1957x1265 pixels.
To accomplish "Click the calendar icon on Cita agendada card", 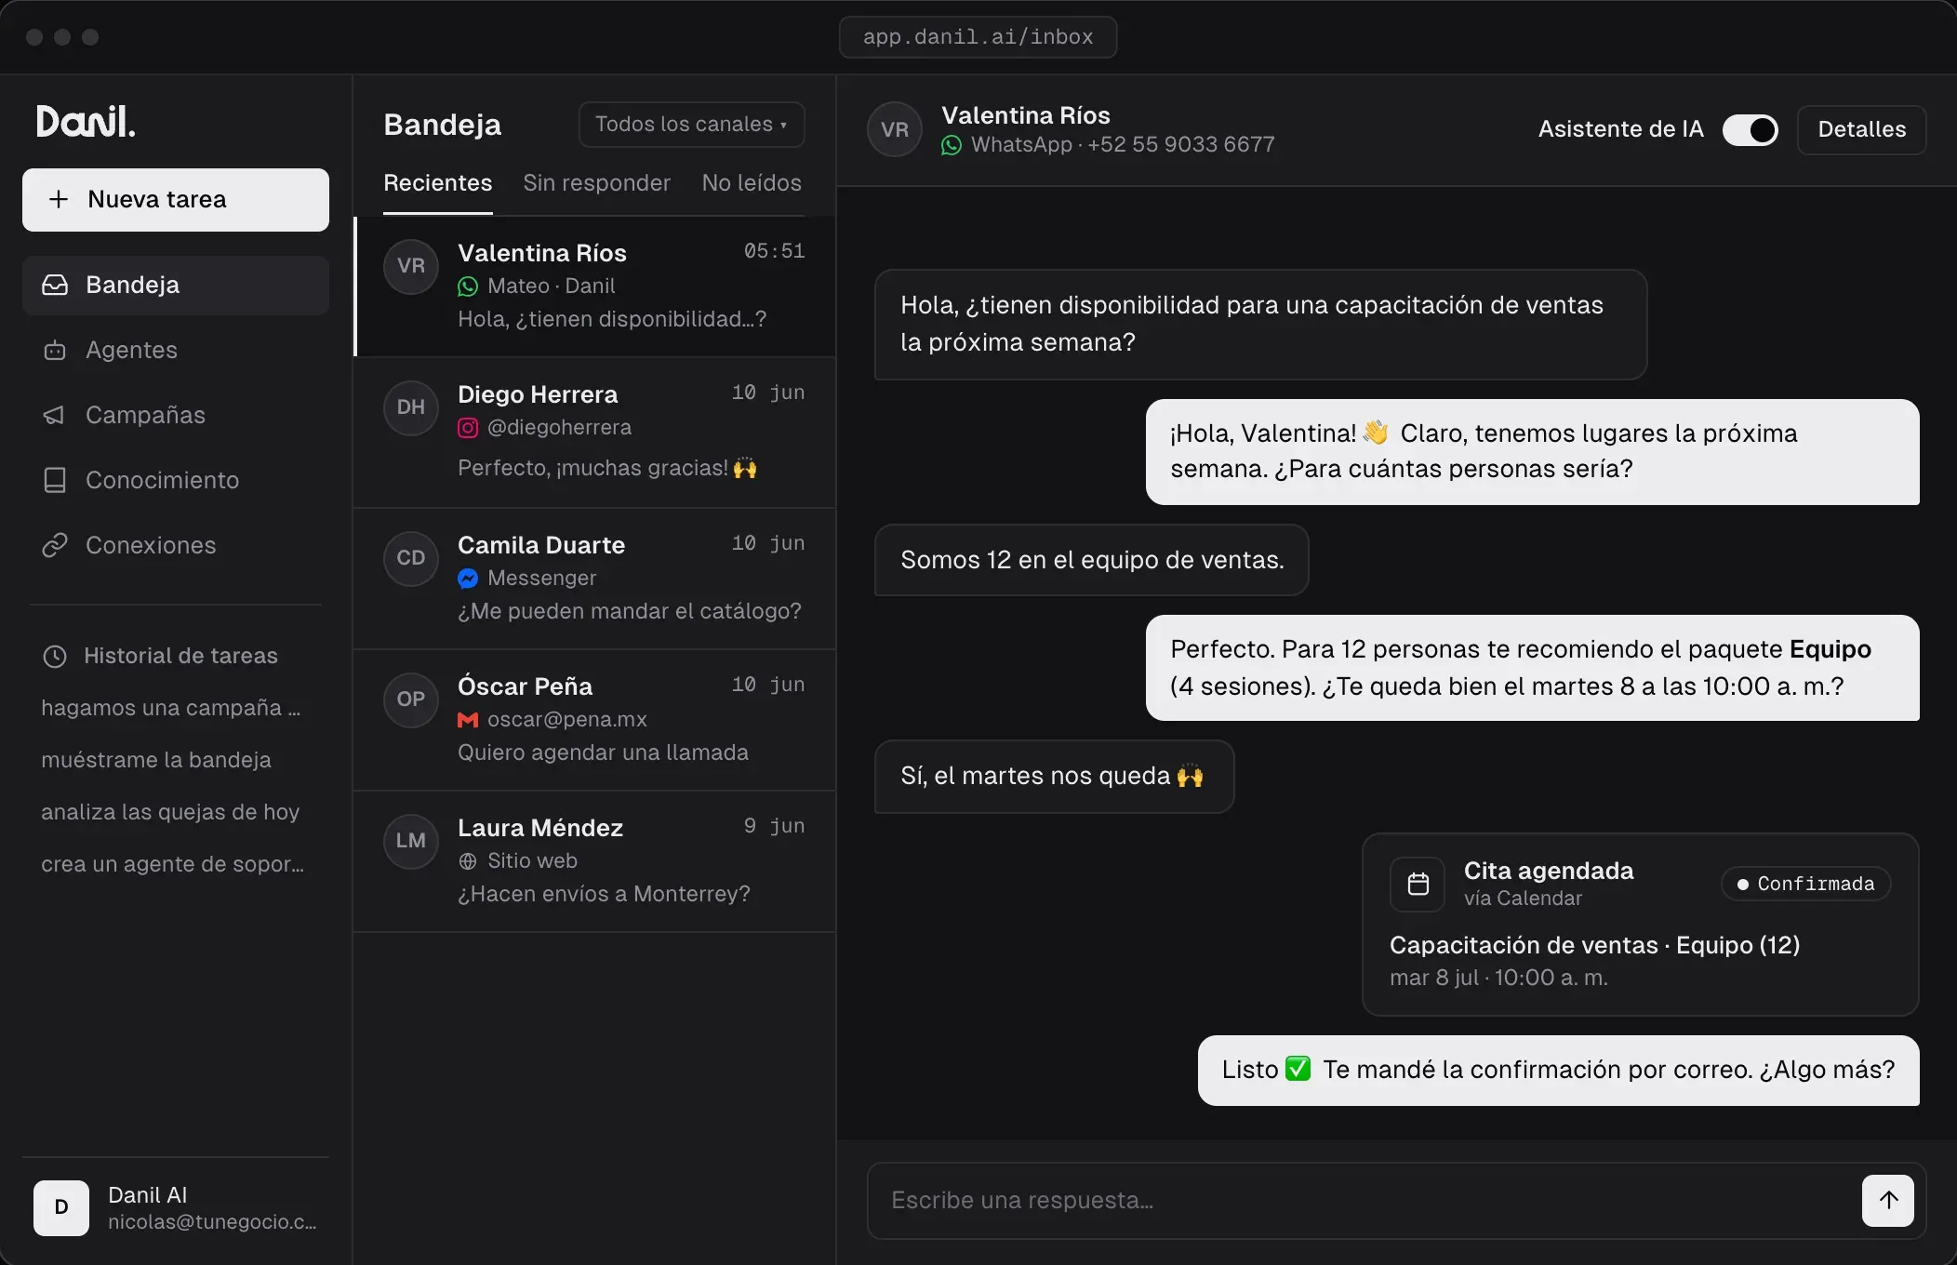I will pos(1418,884).
